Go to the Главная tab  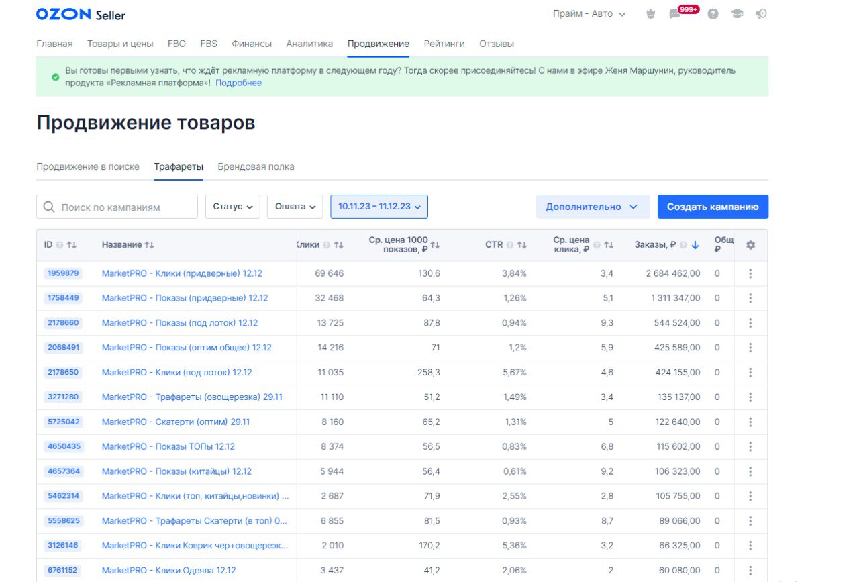[54, 44]
